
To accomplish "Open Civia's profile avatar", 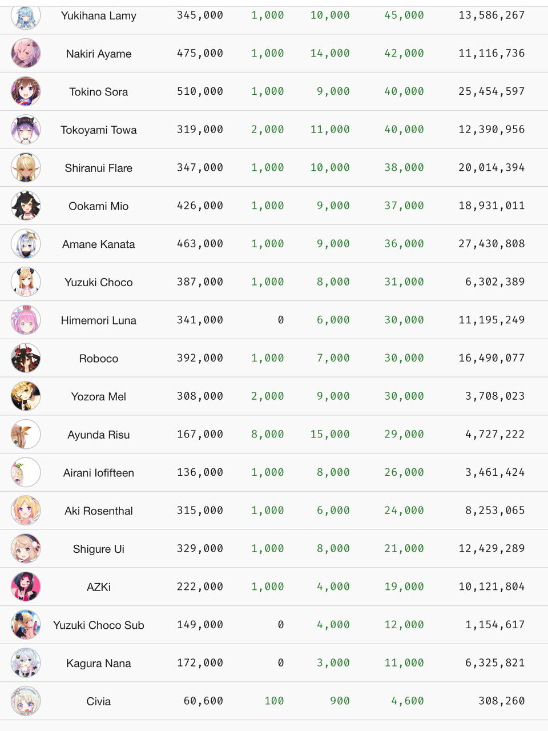I will coord(26,701).
